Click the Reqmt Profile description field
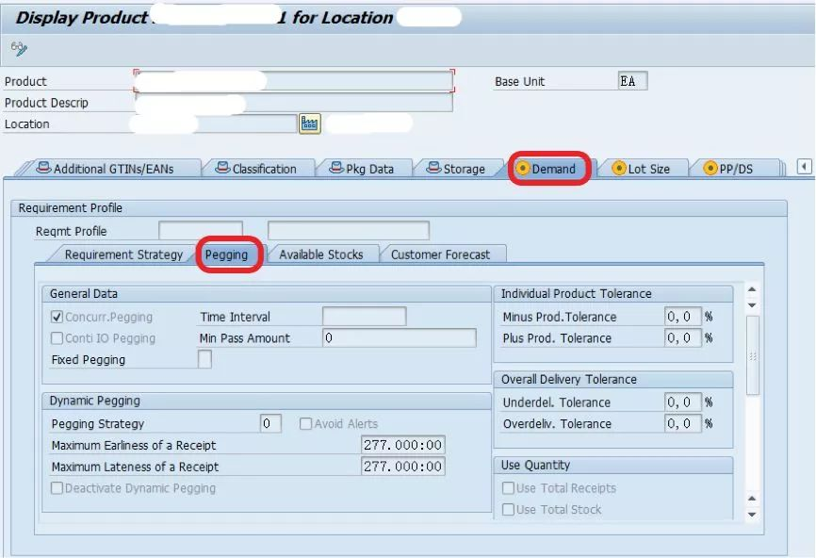Screen dimensions: 816x558 click(348, 231)
